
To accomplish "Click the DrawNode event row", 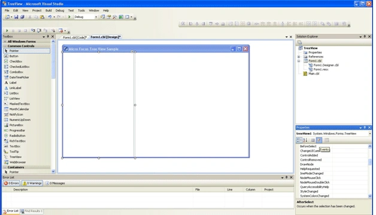I will click(x=332, y=164).
